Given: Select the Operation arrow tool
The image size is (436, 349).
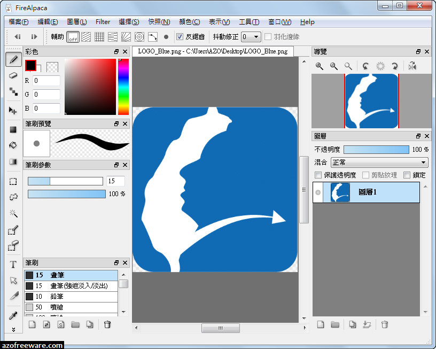Looking at the screenshot, I should (x=13, y=280).
